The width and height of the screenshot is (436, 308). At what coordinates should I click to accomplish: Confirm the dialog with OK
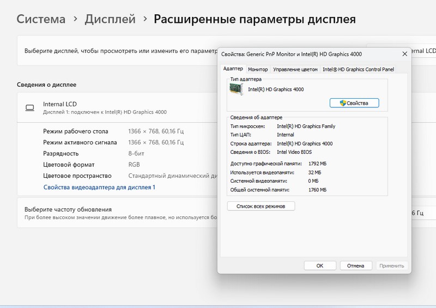click(x=319, y=265)
